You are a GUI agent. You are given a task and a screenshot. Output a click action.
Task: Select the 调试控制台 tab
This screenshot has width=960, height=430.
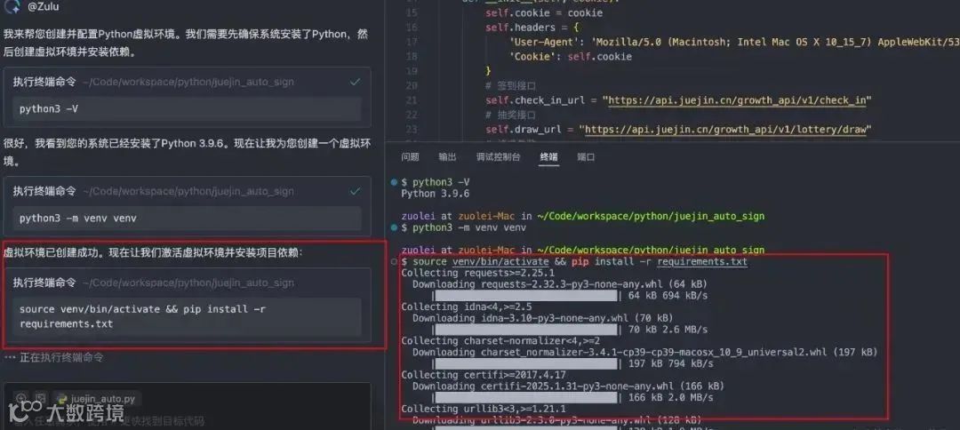click(x=498, y=157)
